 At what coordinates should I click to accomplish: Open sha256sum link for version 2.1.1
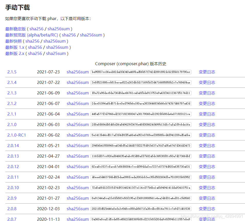click(x=78, y=114)
